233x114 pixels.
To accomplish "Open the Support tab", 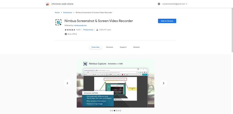I will (x=123, y=47).
